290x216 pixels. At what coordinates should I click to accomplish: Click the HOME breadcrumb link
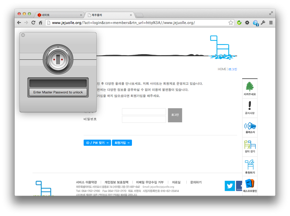pos(222,69)
